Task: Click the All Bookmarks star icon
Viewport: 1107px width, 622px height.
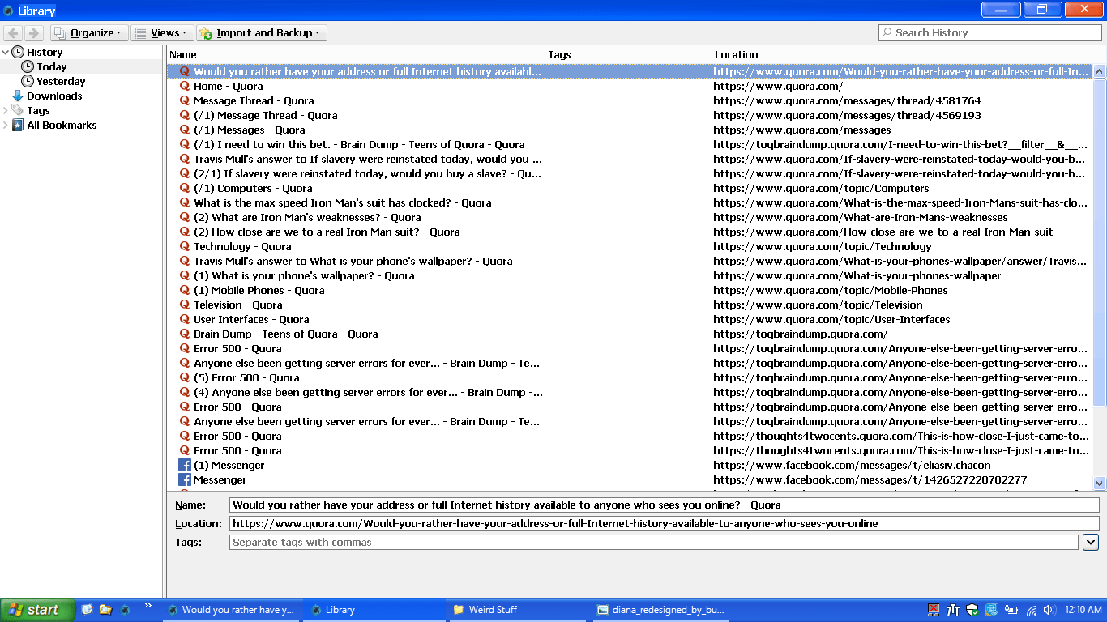Action: pos(18,125)
